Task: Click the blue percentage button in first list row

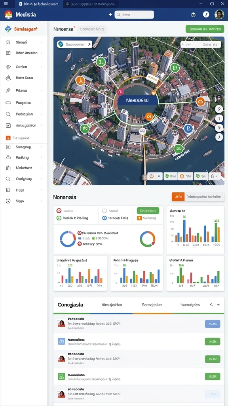Action: [x=213, y=324]
